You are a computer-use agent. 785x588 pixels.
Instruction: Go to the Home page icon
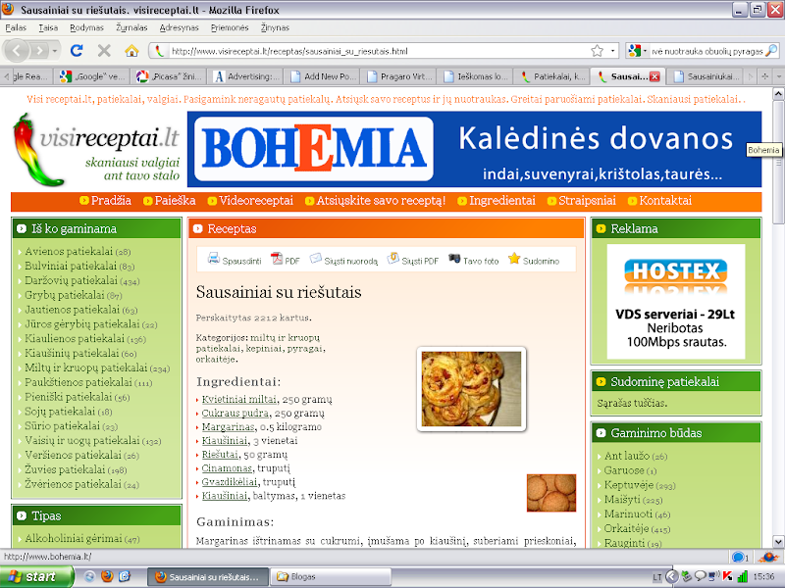point(131,51)
